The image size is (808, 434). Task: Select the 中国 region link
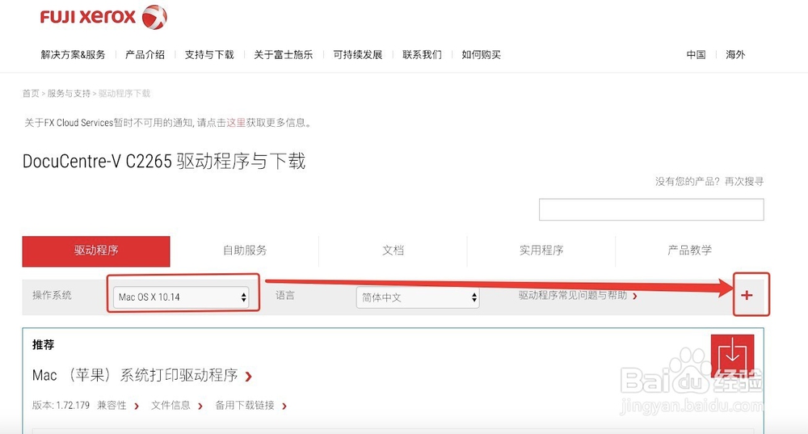click(x=696, y=55)
